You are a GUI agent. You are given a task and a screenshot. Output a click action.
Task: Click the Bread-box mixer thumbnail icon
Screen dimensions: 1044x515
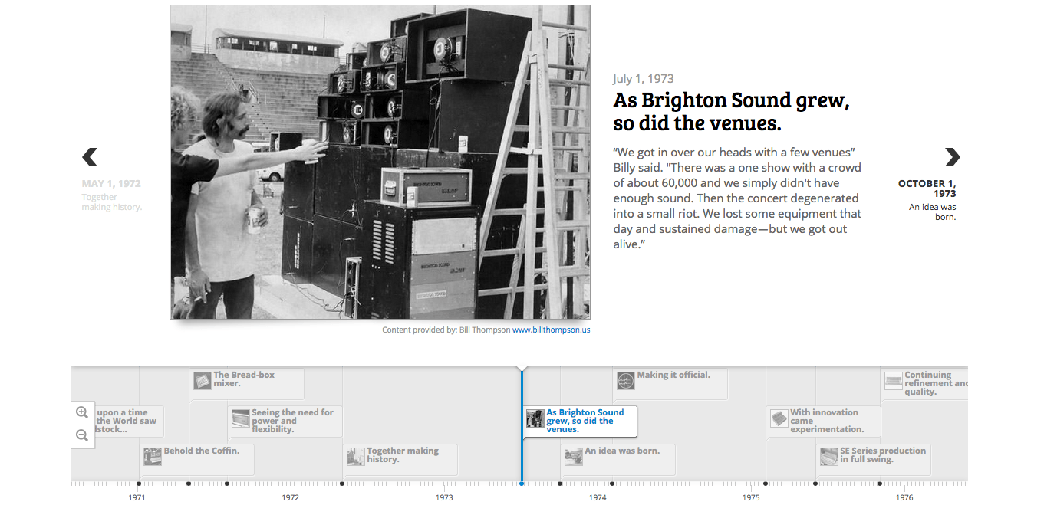click(x=202, y=380)
